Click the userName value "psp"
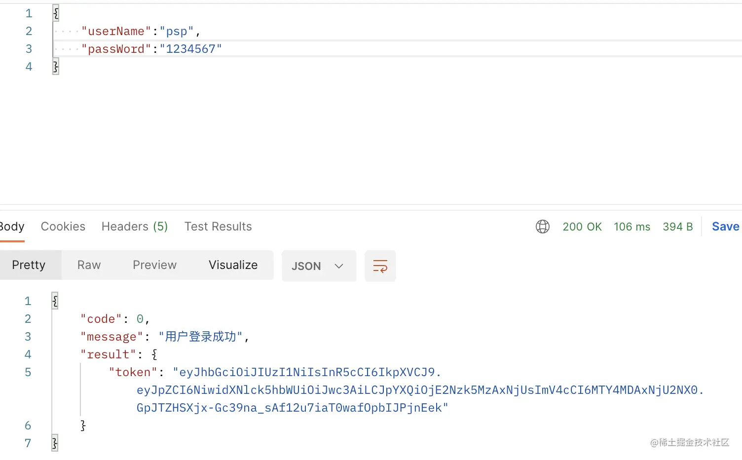 pos(177,32)
